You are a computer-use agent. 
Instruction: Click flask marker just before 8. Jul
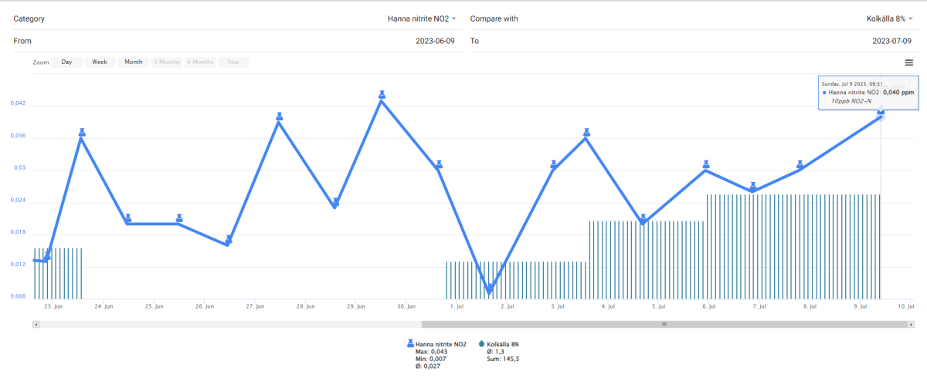point(800,164)
